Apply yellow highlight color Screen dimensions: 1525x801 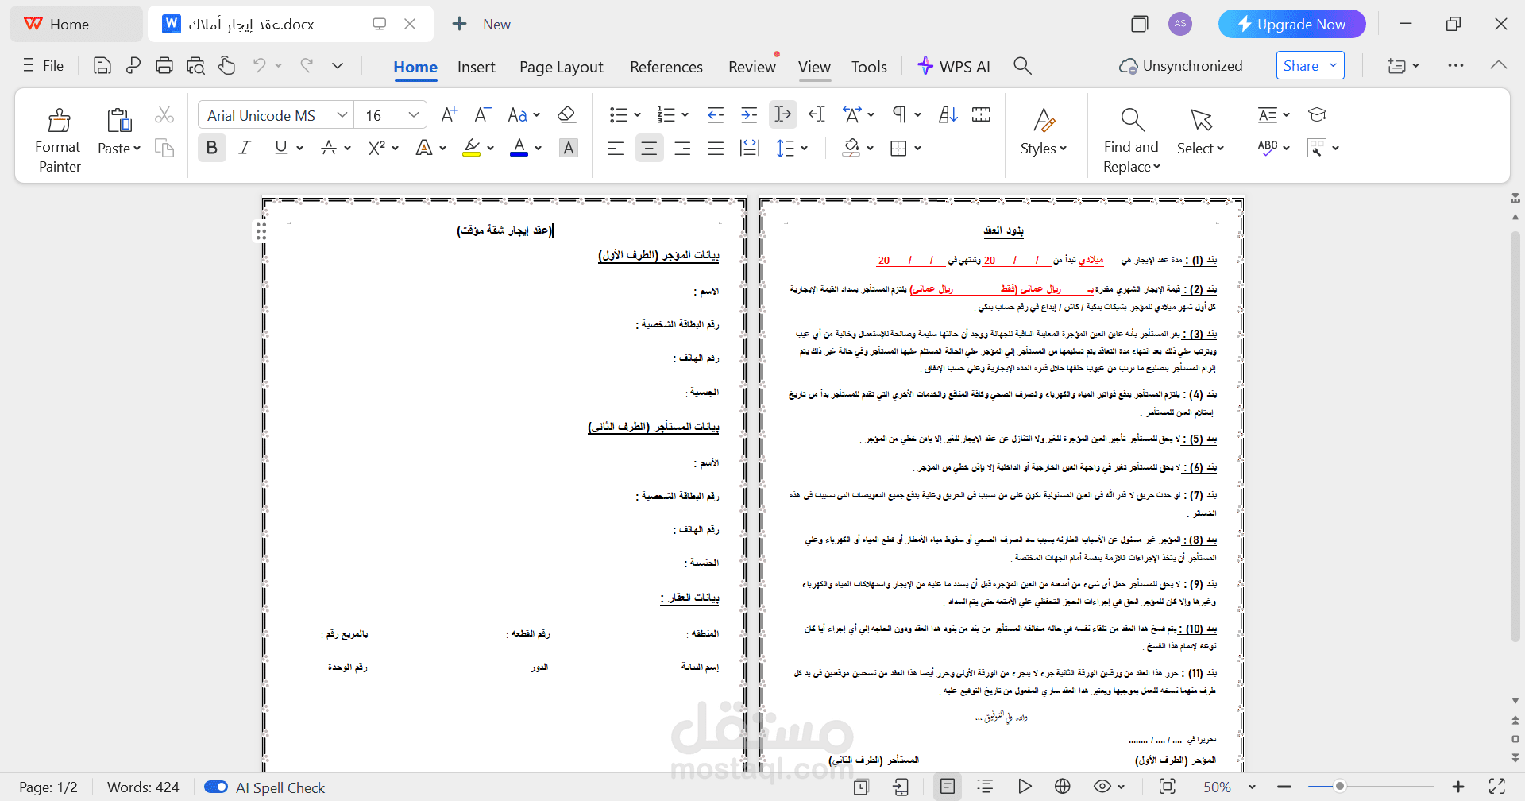tap(471, 148)
